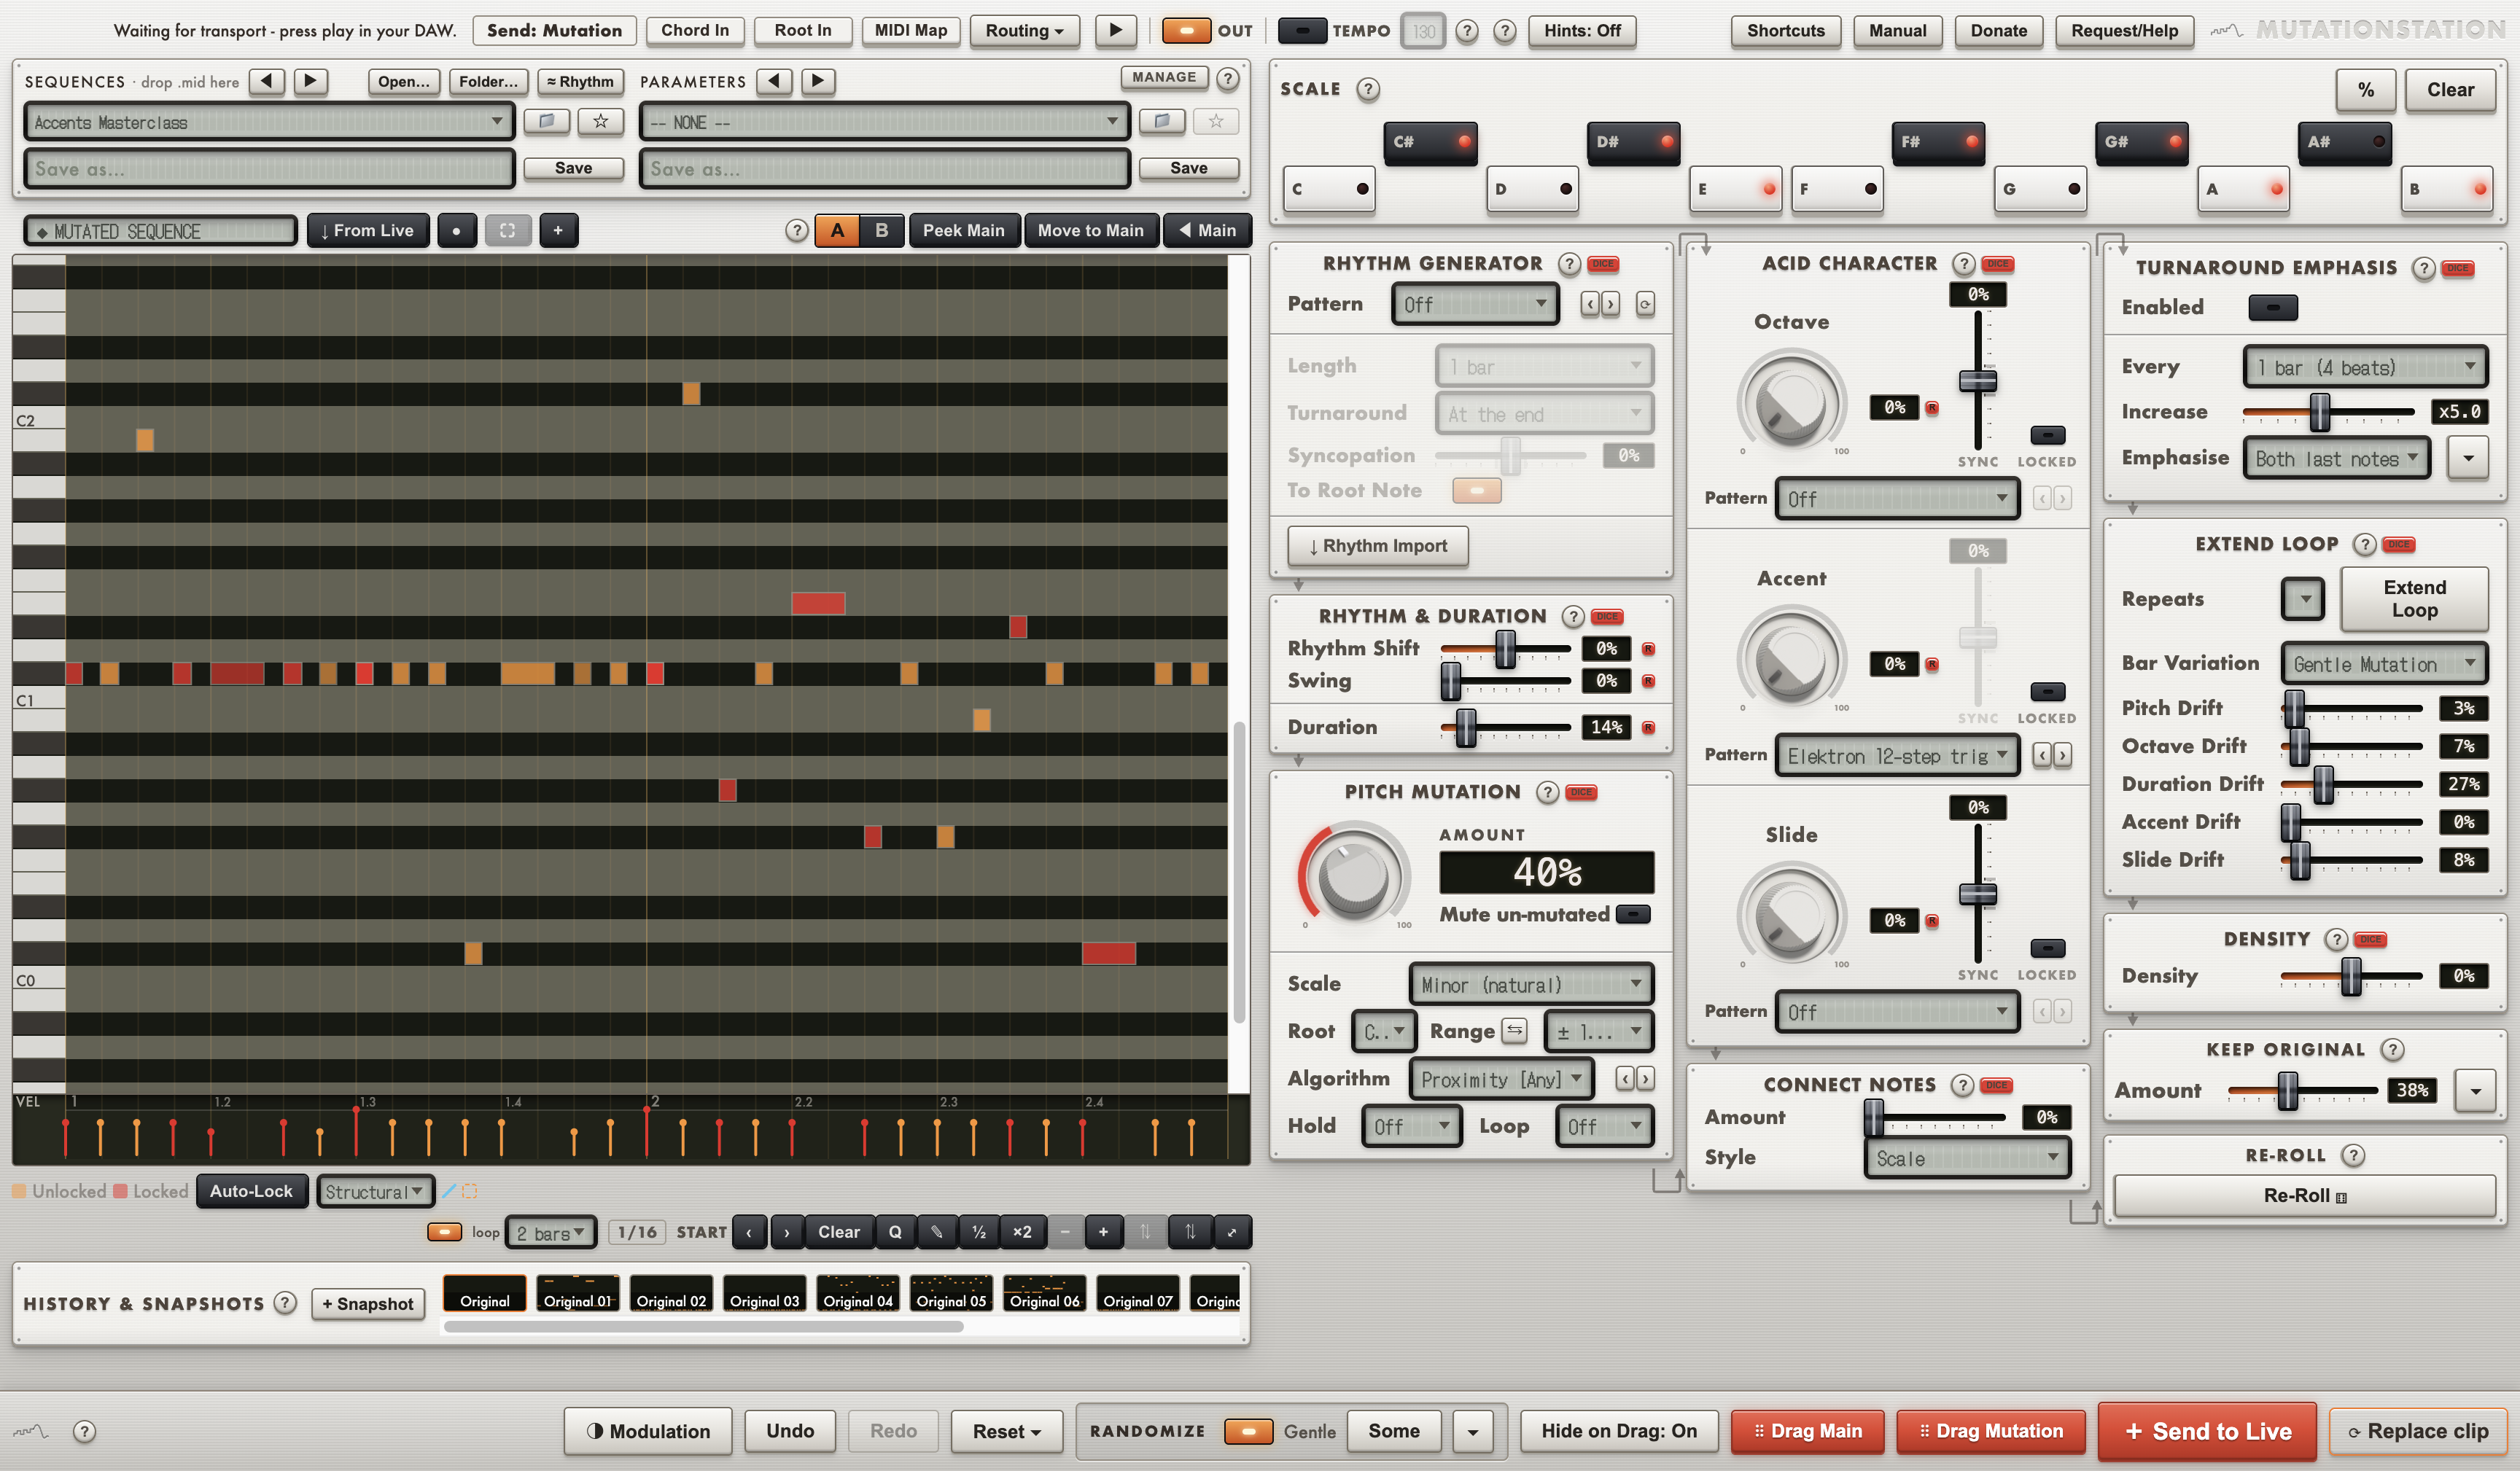Reset Duration with its red R button
Screen dimensions: 2520x1471
pyautogui.click(x=1648, y=727)
